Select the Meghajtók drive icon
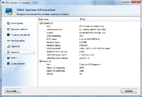The width and height of the screenshot is (142, 97). tap(8, 46)
